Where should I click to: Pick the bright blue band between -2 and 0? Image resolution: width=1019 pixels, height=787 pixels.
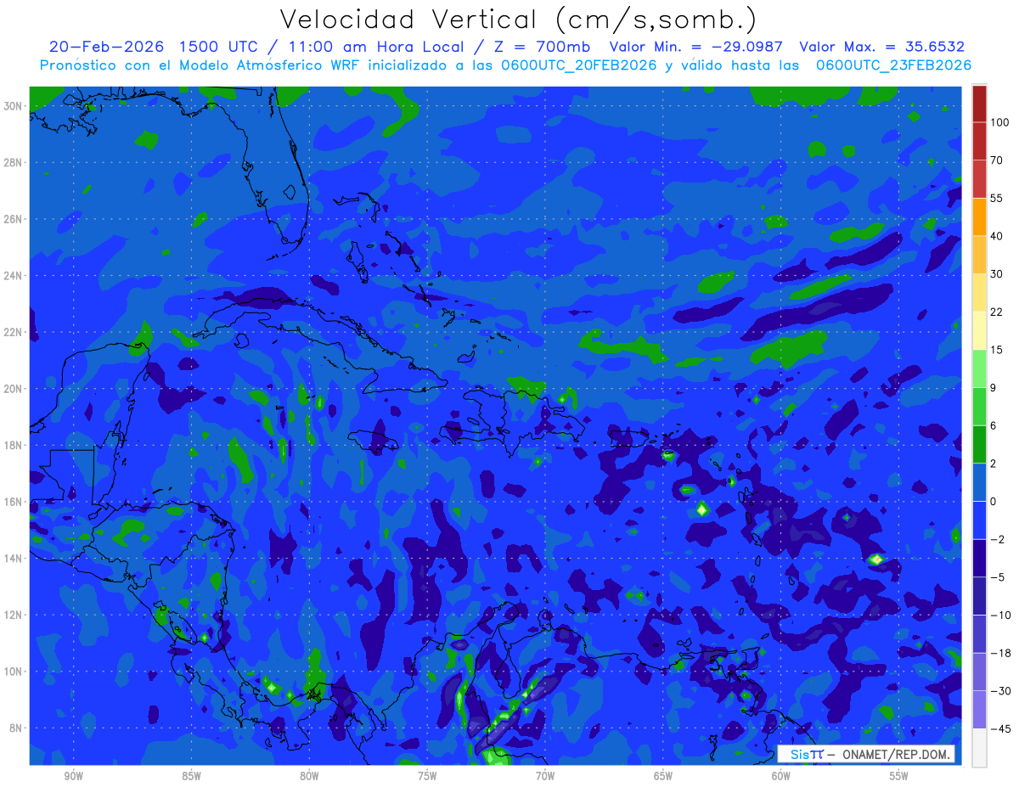979,520
